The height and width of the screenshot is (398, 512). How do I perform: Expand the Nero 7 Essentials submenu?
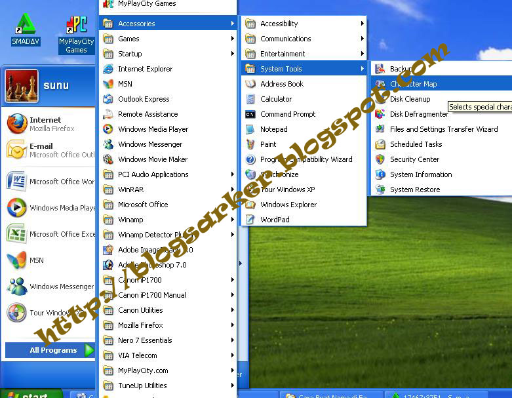click(168, 340)
